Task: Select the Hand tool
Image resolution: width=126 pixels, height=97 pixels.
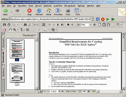Action: tap(10, 30)
